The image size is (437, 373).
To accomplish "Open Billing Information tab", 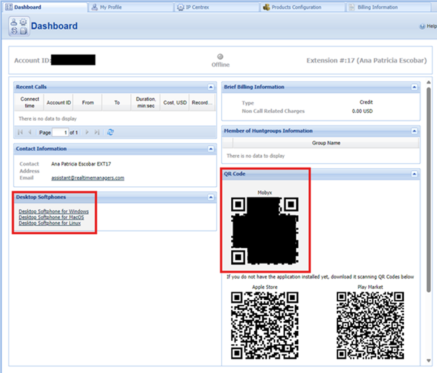I will [389, 7].
